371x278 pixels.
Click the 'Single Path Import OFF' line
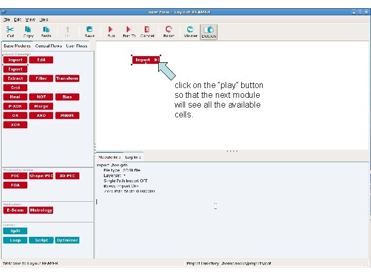(x=125, y=181)
